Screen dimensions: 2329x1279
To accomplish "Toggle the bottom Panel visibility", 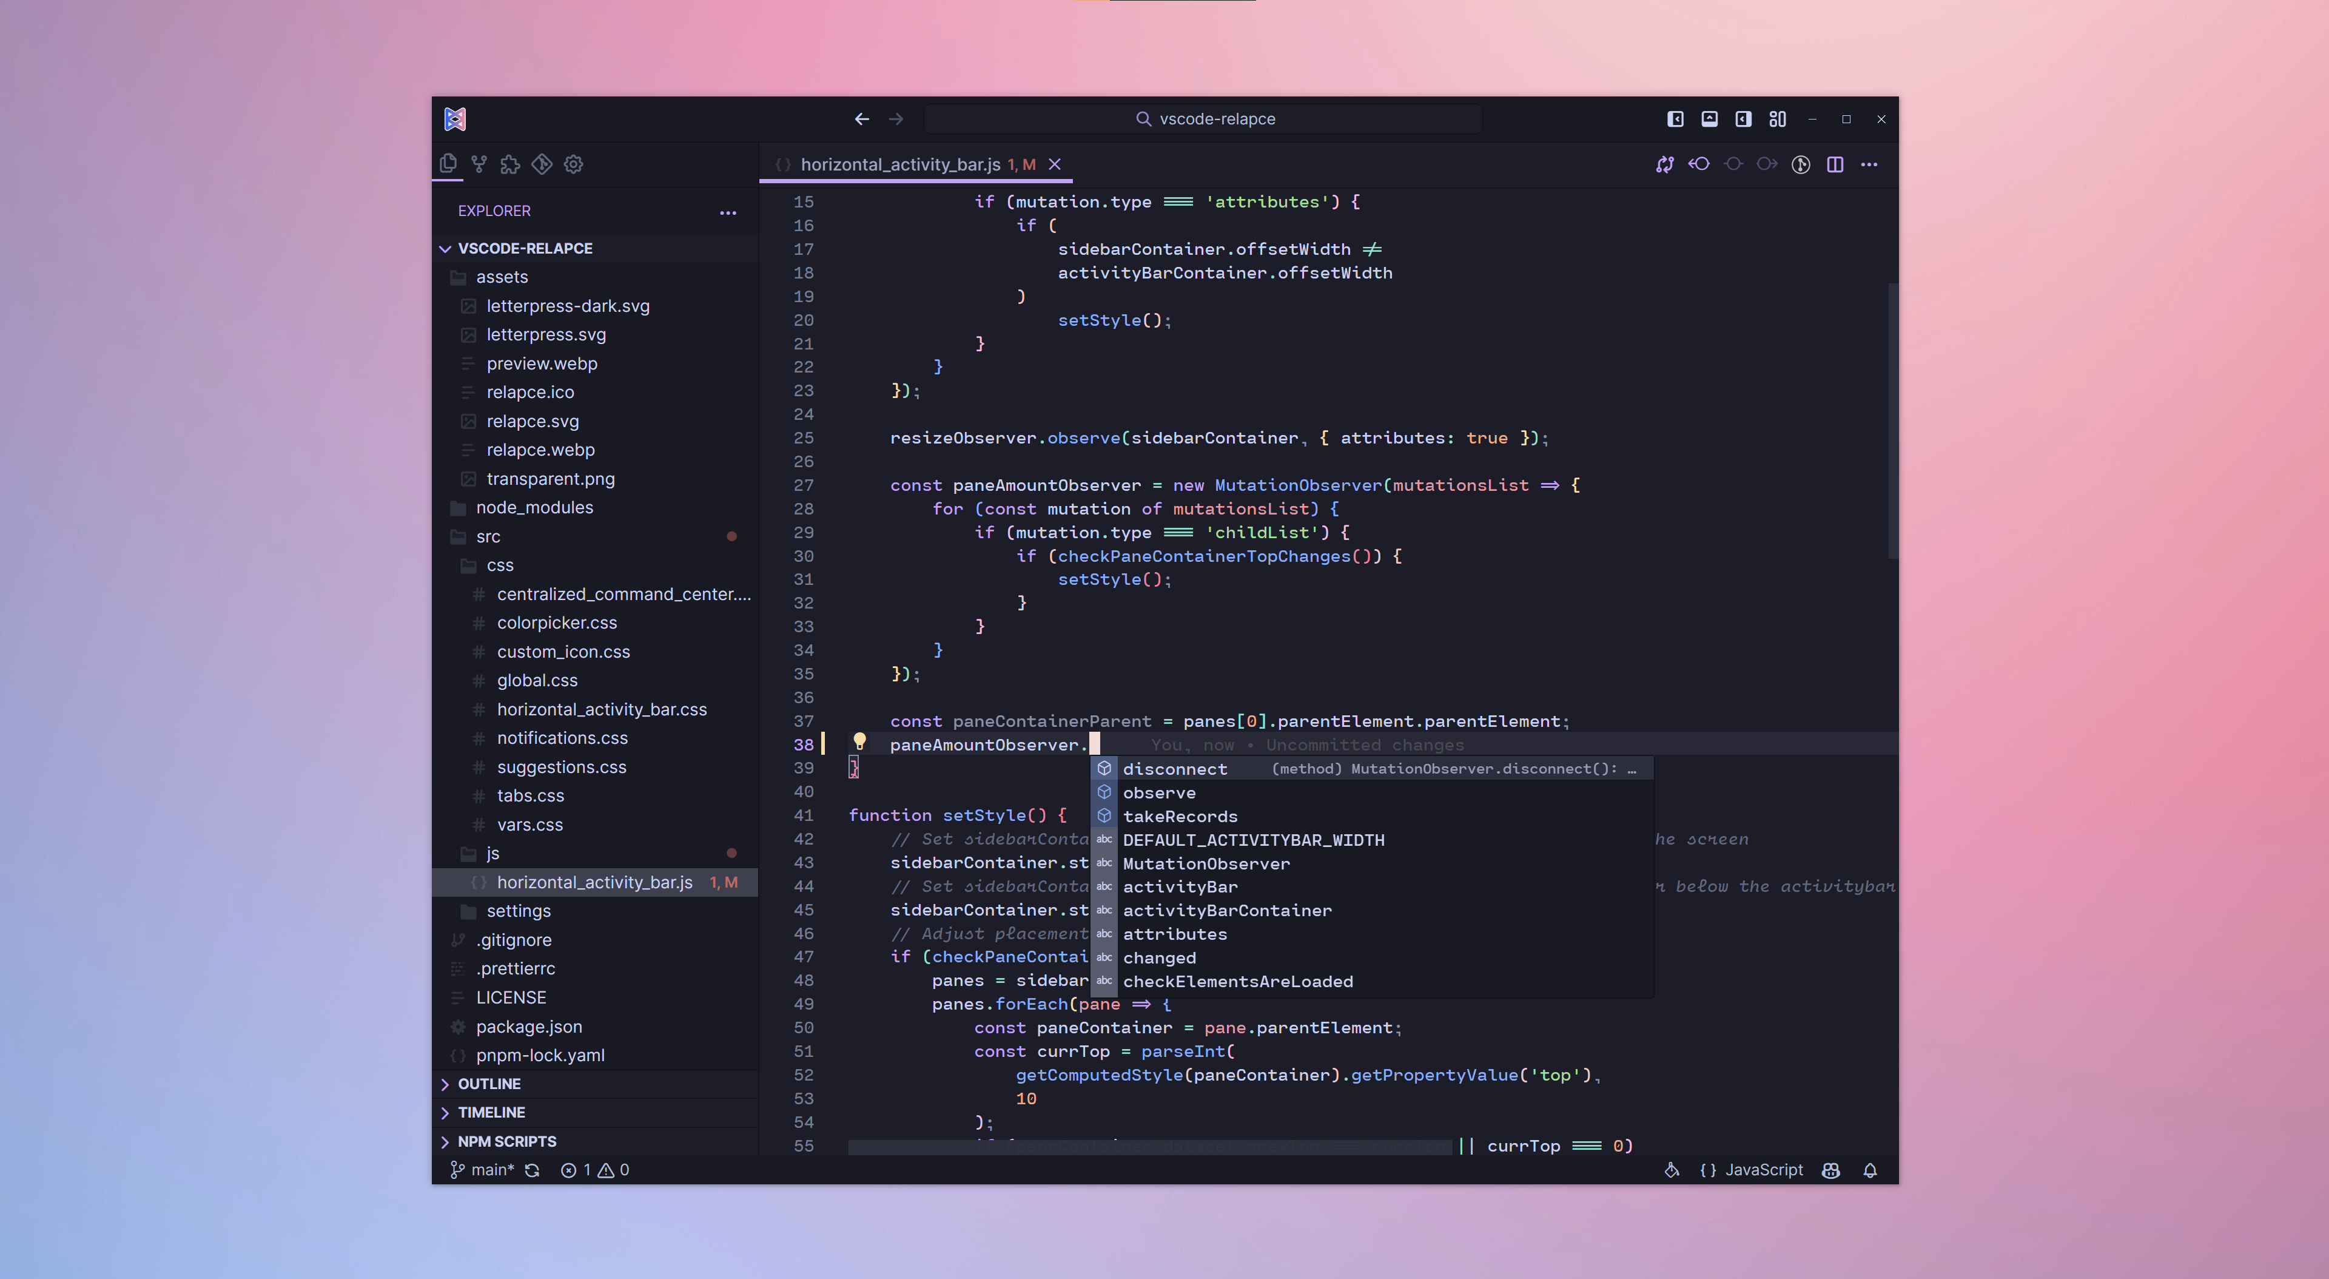I will [x=1709, y=118].
